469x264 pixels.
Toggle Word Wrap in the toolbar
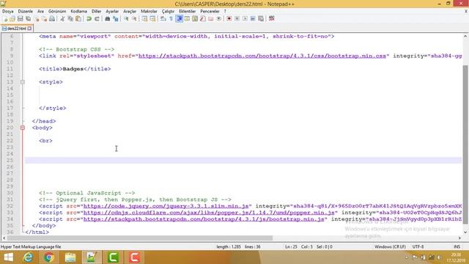[163, 18]
